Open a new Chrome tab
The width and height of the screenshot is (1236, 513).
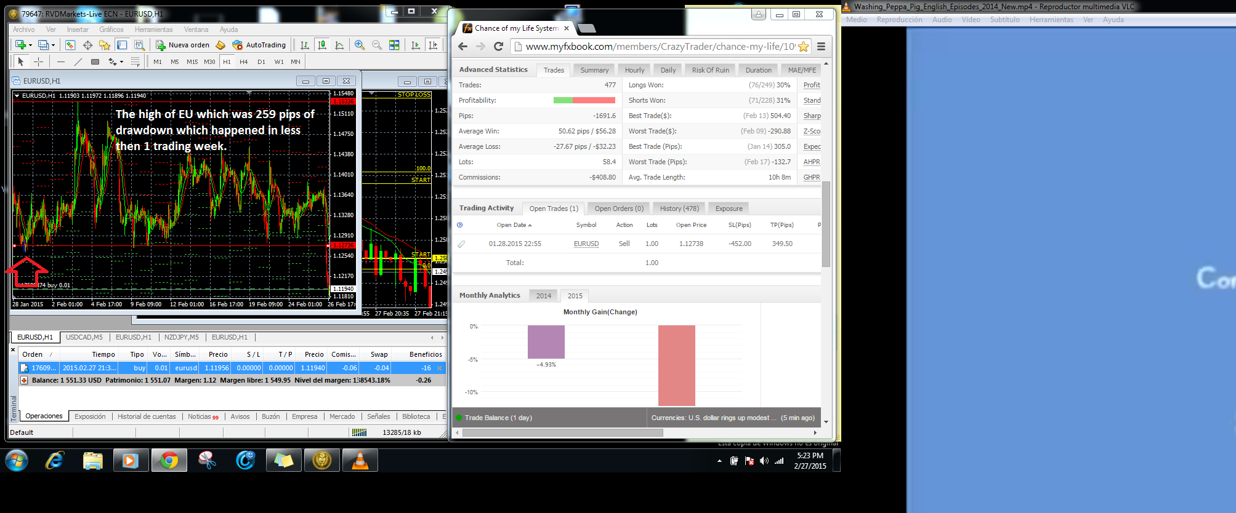(587, 28)
